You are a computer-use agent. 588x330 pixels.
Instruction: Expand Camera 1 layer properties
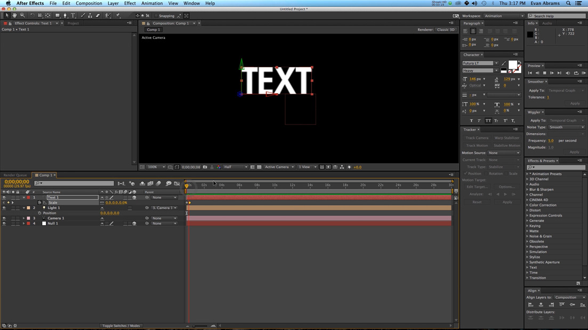click(x=23, y=218)
